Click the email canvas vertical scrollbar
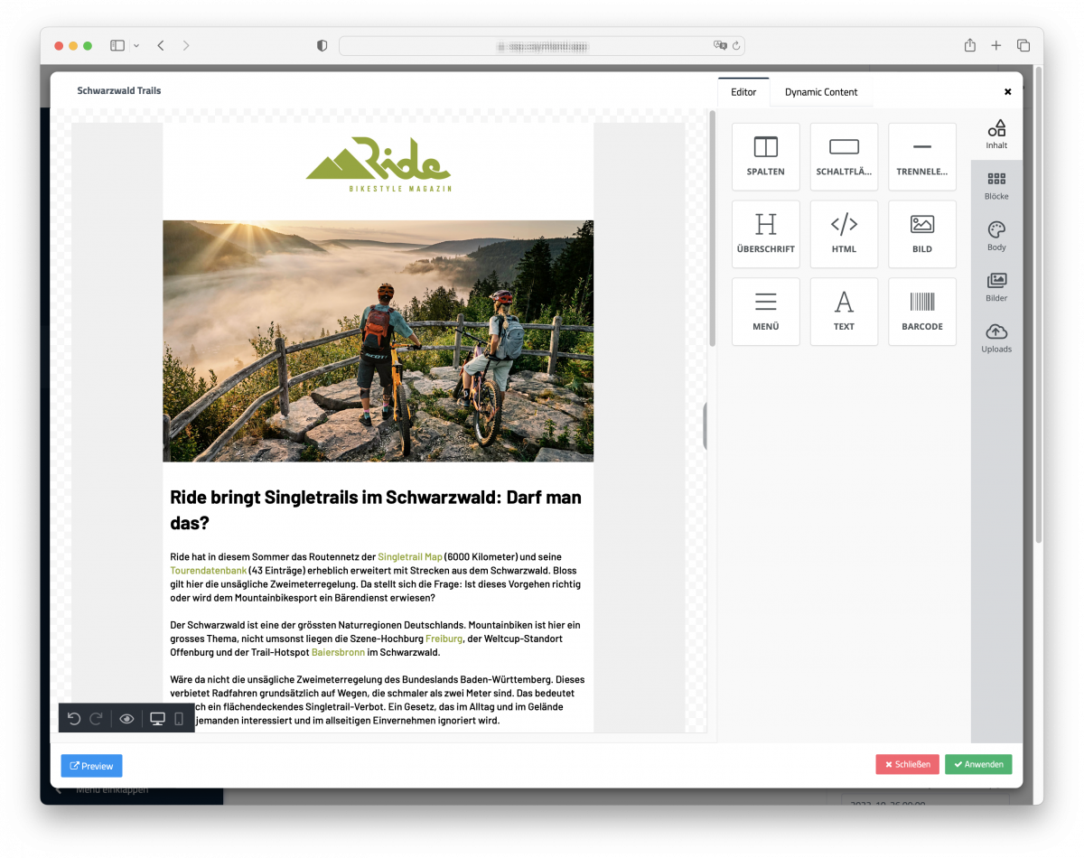The height and width of the screenshot is (858, 1084). [712, 229]
